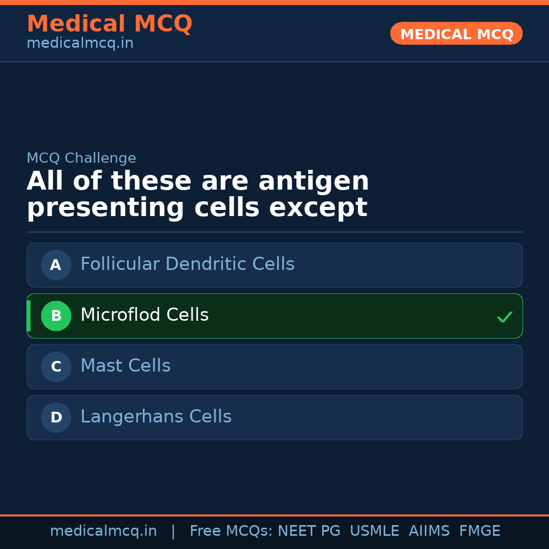
Task: Click the Free MCQs label in the footer
Action: pos(231,531)
